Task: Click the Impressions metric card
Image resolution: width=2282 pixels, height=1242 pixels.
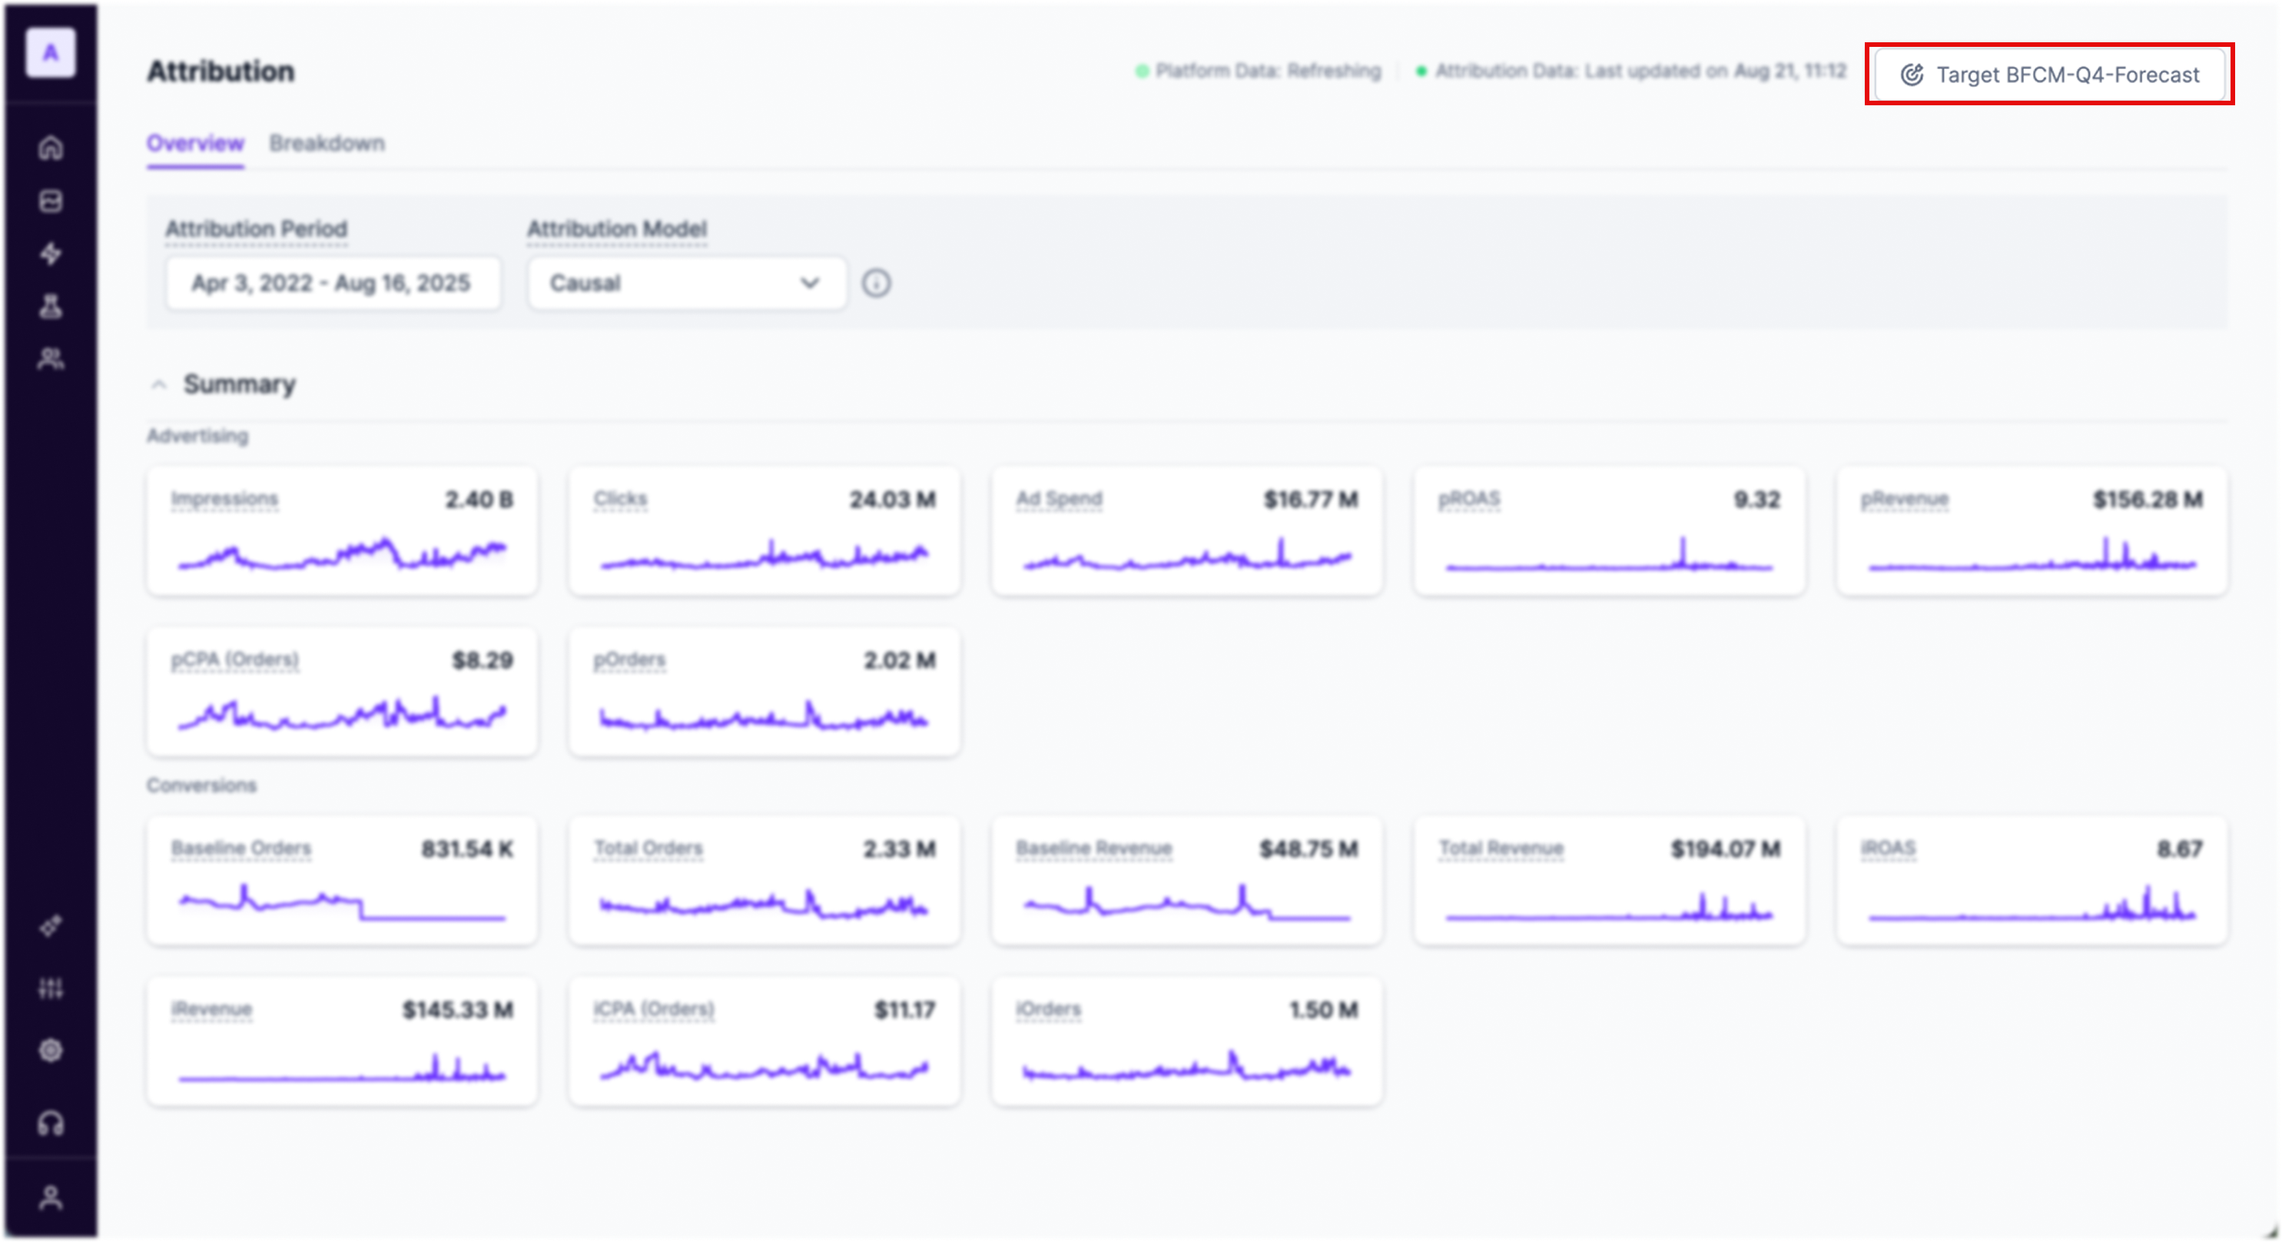Action: point(342,530)
